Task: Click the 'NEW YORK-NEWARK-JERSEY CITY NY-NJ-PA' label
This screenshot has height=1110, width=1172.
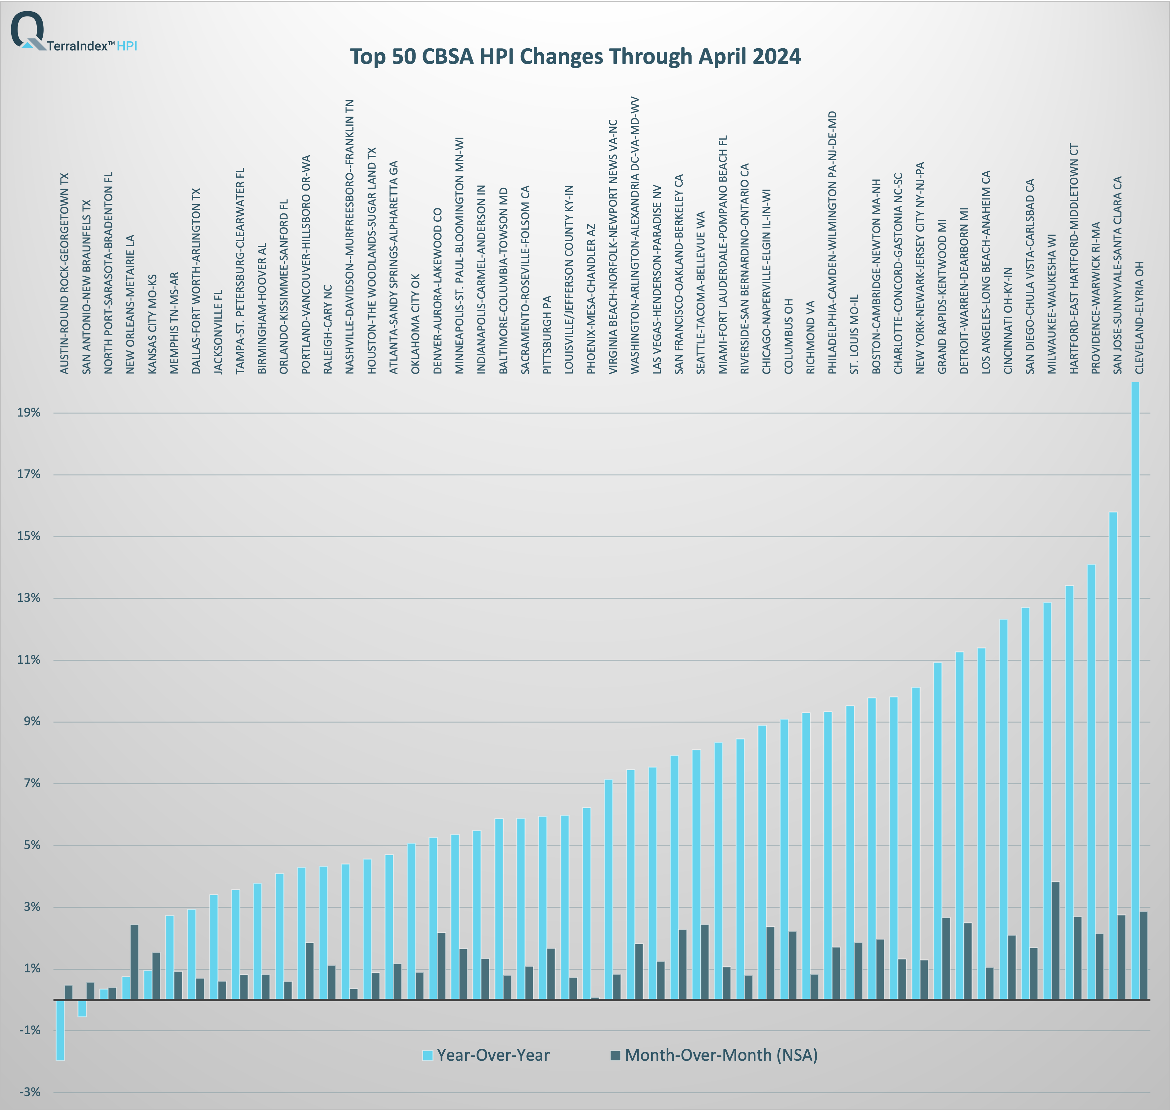Action: pyautogui.click(x=920, y=268)
